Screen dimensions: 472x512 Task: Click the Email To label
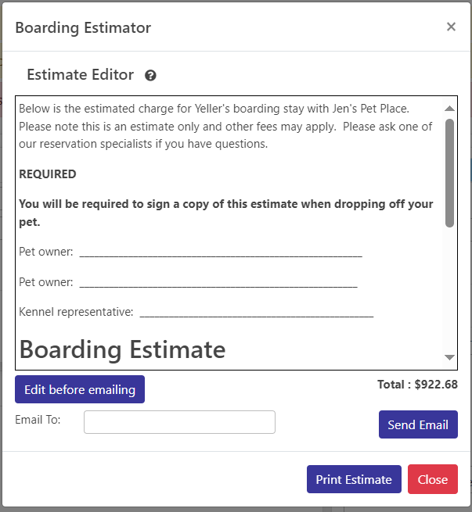click(x=38, y=420)
